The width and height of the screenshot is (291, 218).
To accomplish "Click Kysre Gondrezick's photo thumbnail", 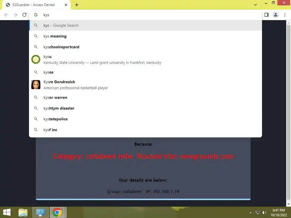I will (36, 85).
